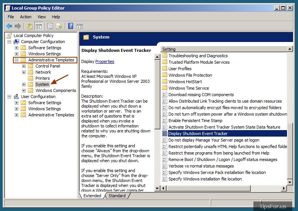
Task: Click the Download missing COM components policy icon
Action: pos(165,95)
